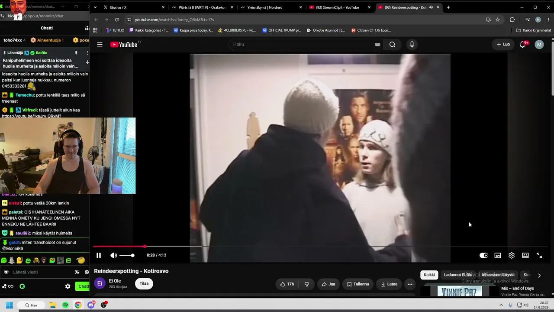Screen dimensions: 554x312
Task: Toggle the autoplay switch
Action: [484, 255]
